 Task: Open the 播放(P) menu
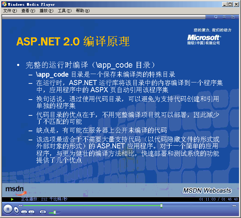[x=46, y=11]
